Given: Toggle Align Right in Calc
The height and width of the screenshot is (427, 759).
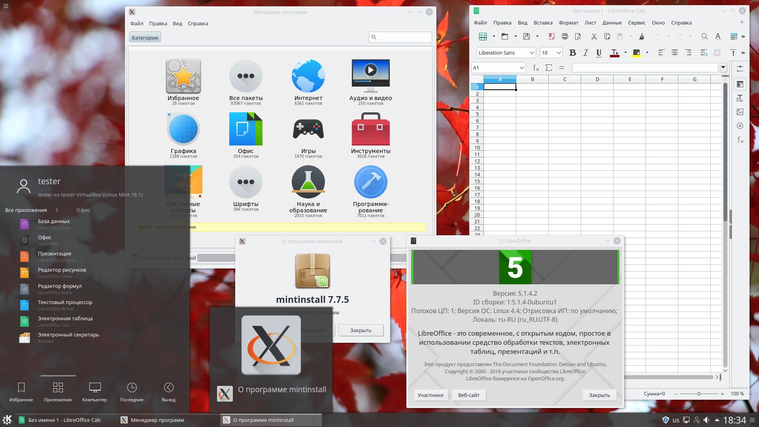Looking at the screenshot, I should [688, 53].
